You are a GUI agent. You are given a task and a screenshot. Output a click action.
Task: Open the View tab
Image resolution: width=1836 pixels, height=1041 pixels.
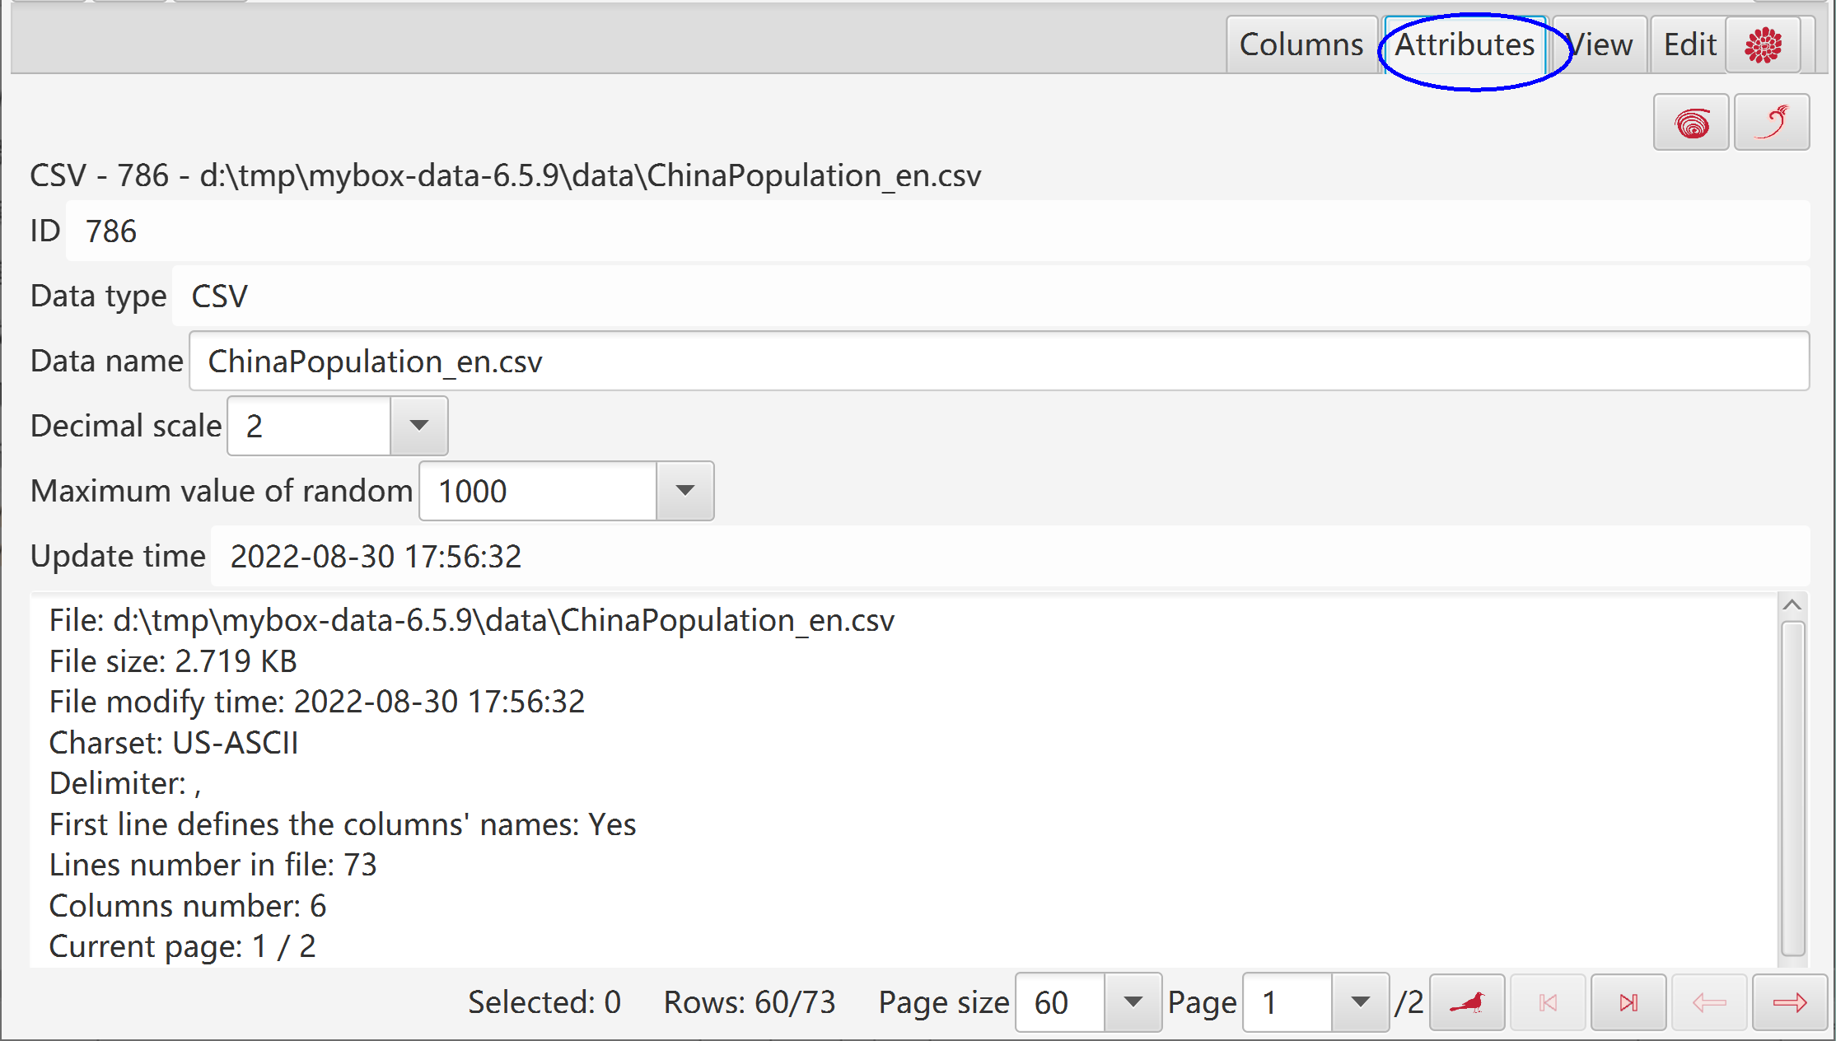point(1600,45)
